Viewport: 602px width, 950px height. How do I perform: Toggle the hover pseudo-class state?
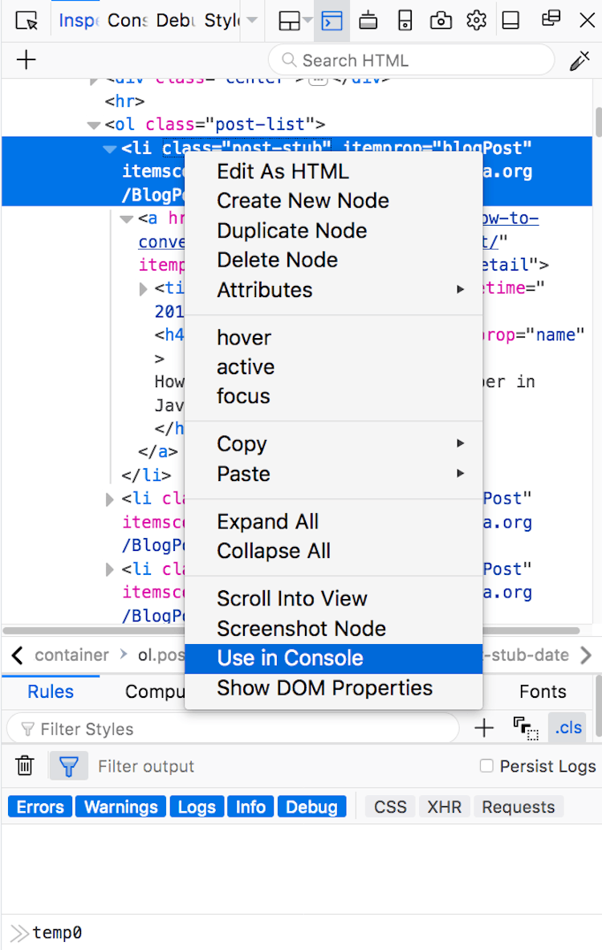(242, 337)
